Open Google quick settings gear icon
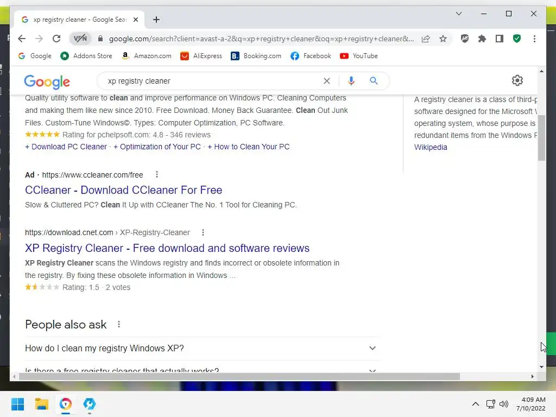Screen dimensions: 556x417 pos(517,80)
